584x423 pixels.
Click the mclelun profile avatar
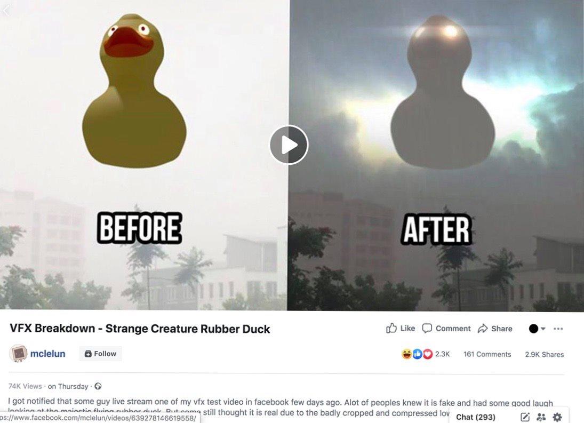pos(18,353)
